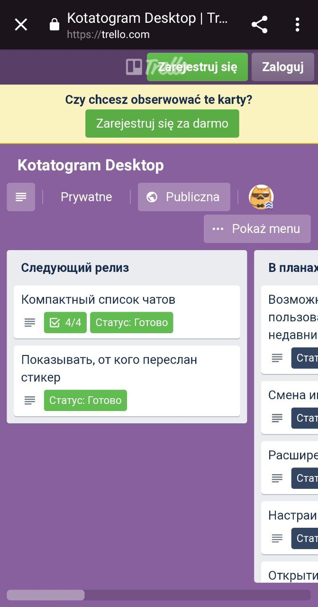Click description icon on Расшире card
Image resolution: width=318 pixels, height=607 pixels.
(277, 478)
